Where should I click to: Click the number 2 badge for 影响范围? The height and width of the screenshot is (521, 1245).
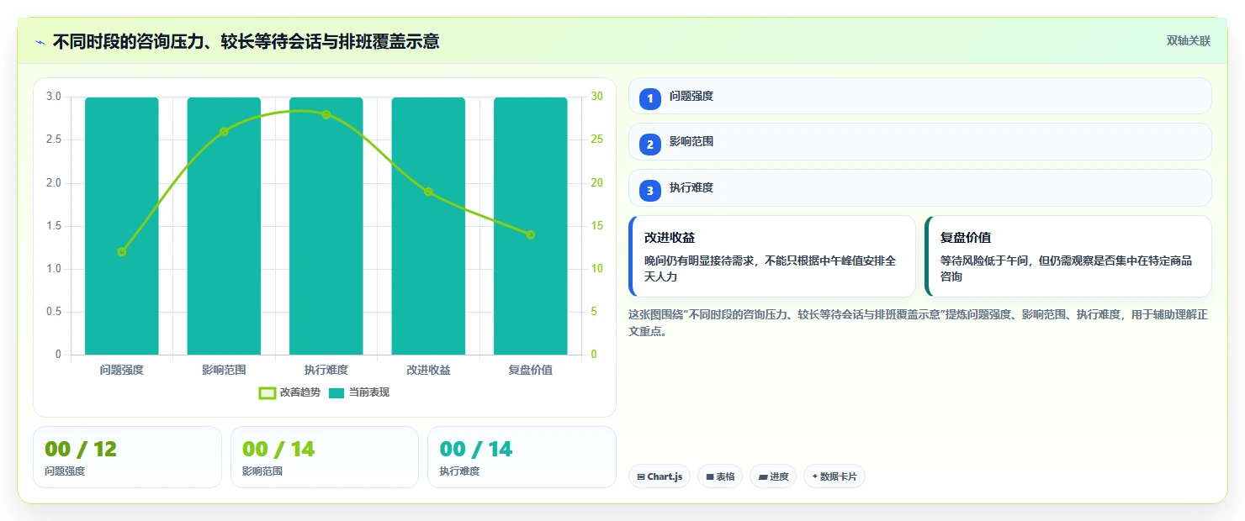[649, 145]
